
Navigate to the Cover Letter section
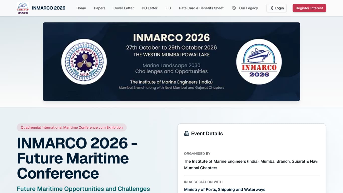123,8
